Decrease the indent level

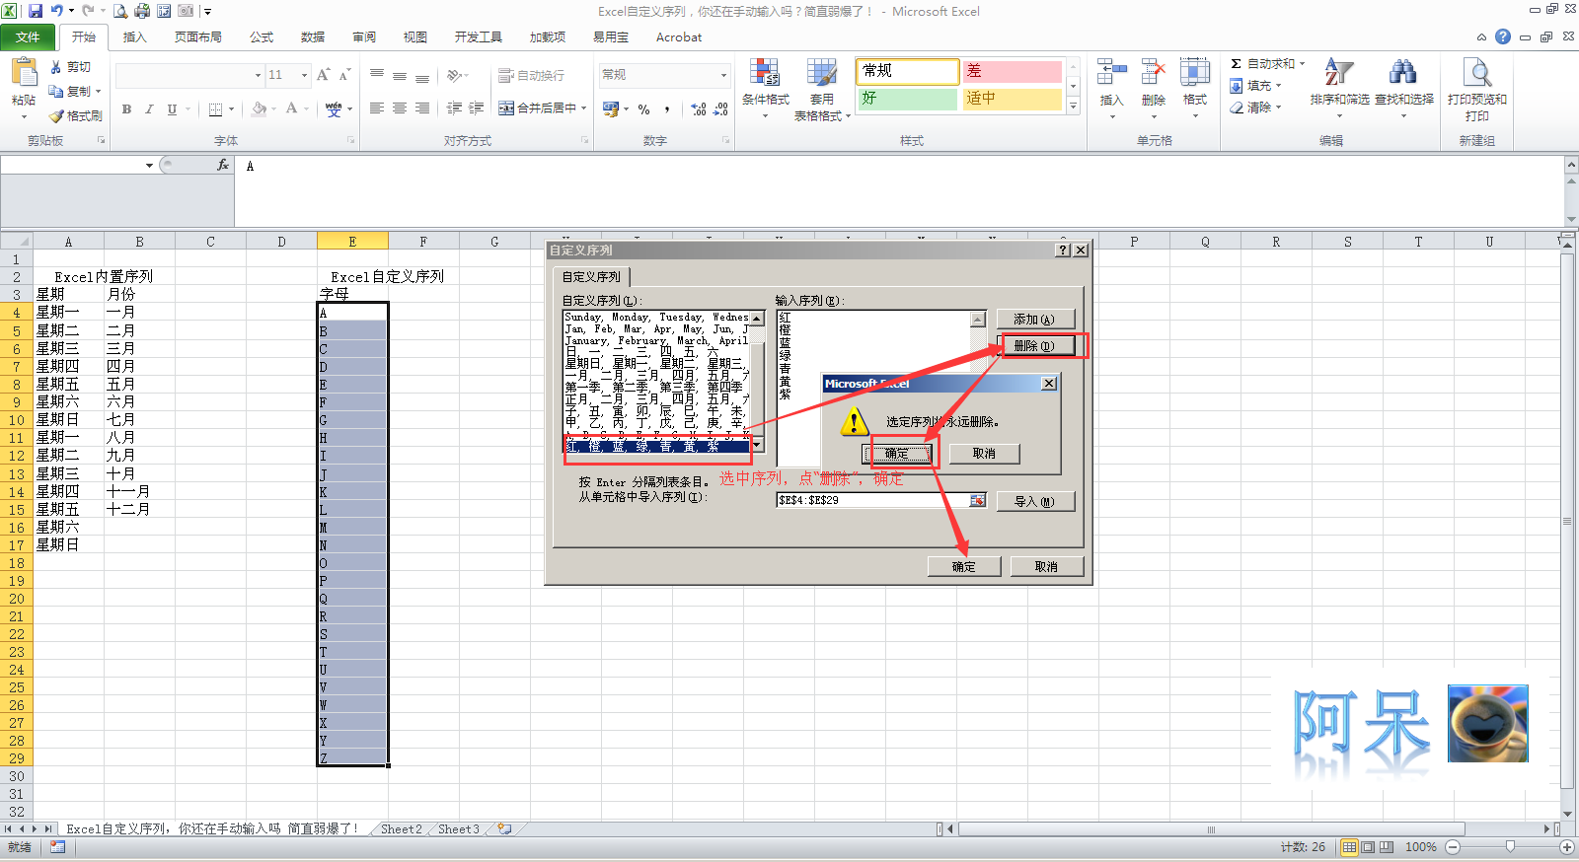pos(454,108)
